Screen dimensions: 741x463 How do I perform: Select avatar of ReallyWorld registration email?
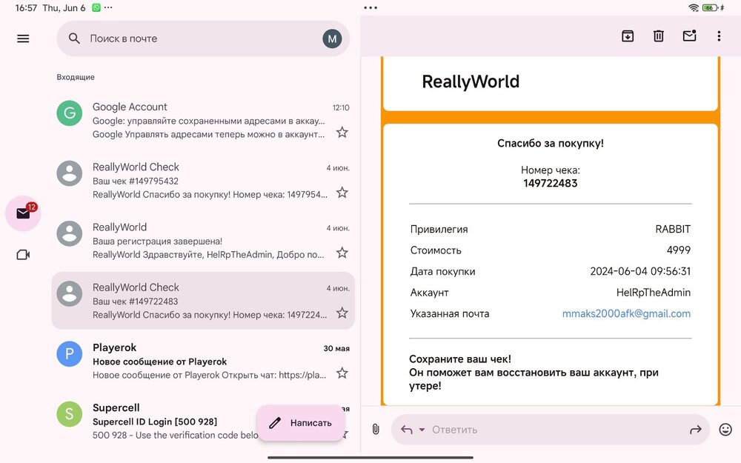(x=70, y=233)
